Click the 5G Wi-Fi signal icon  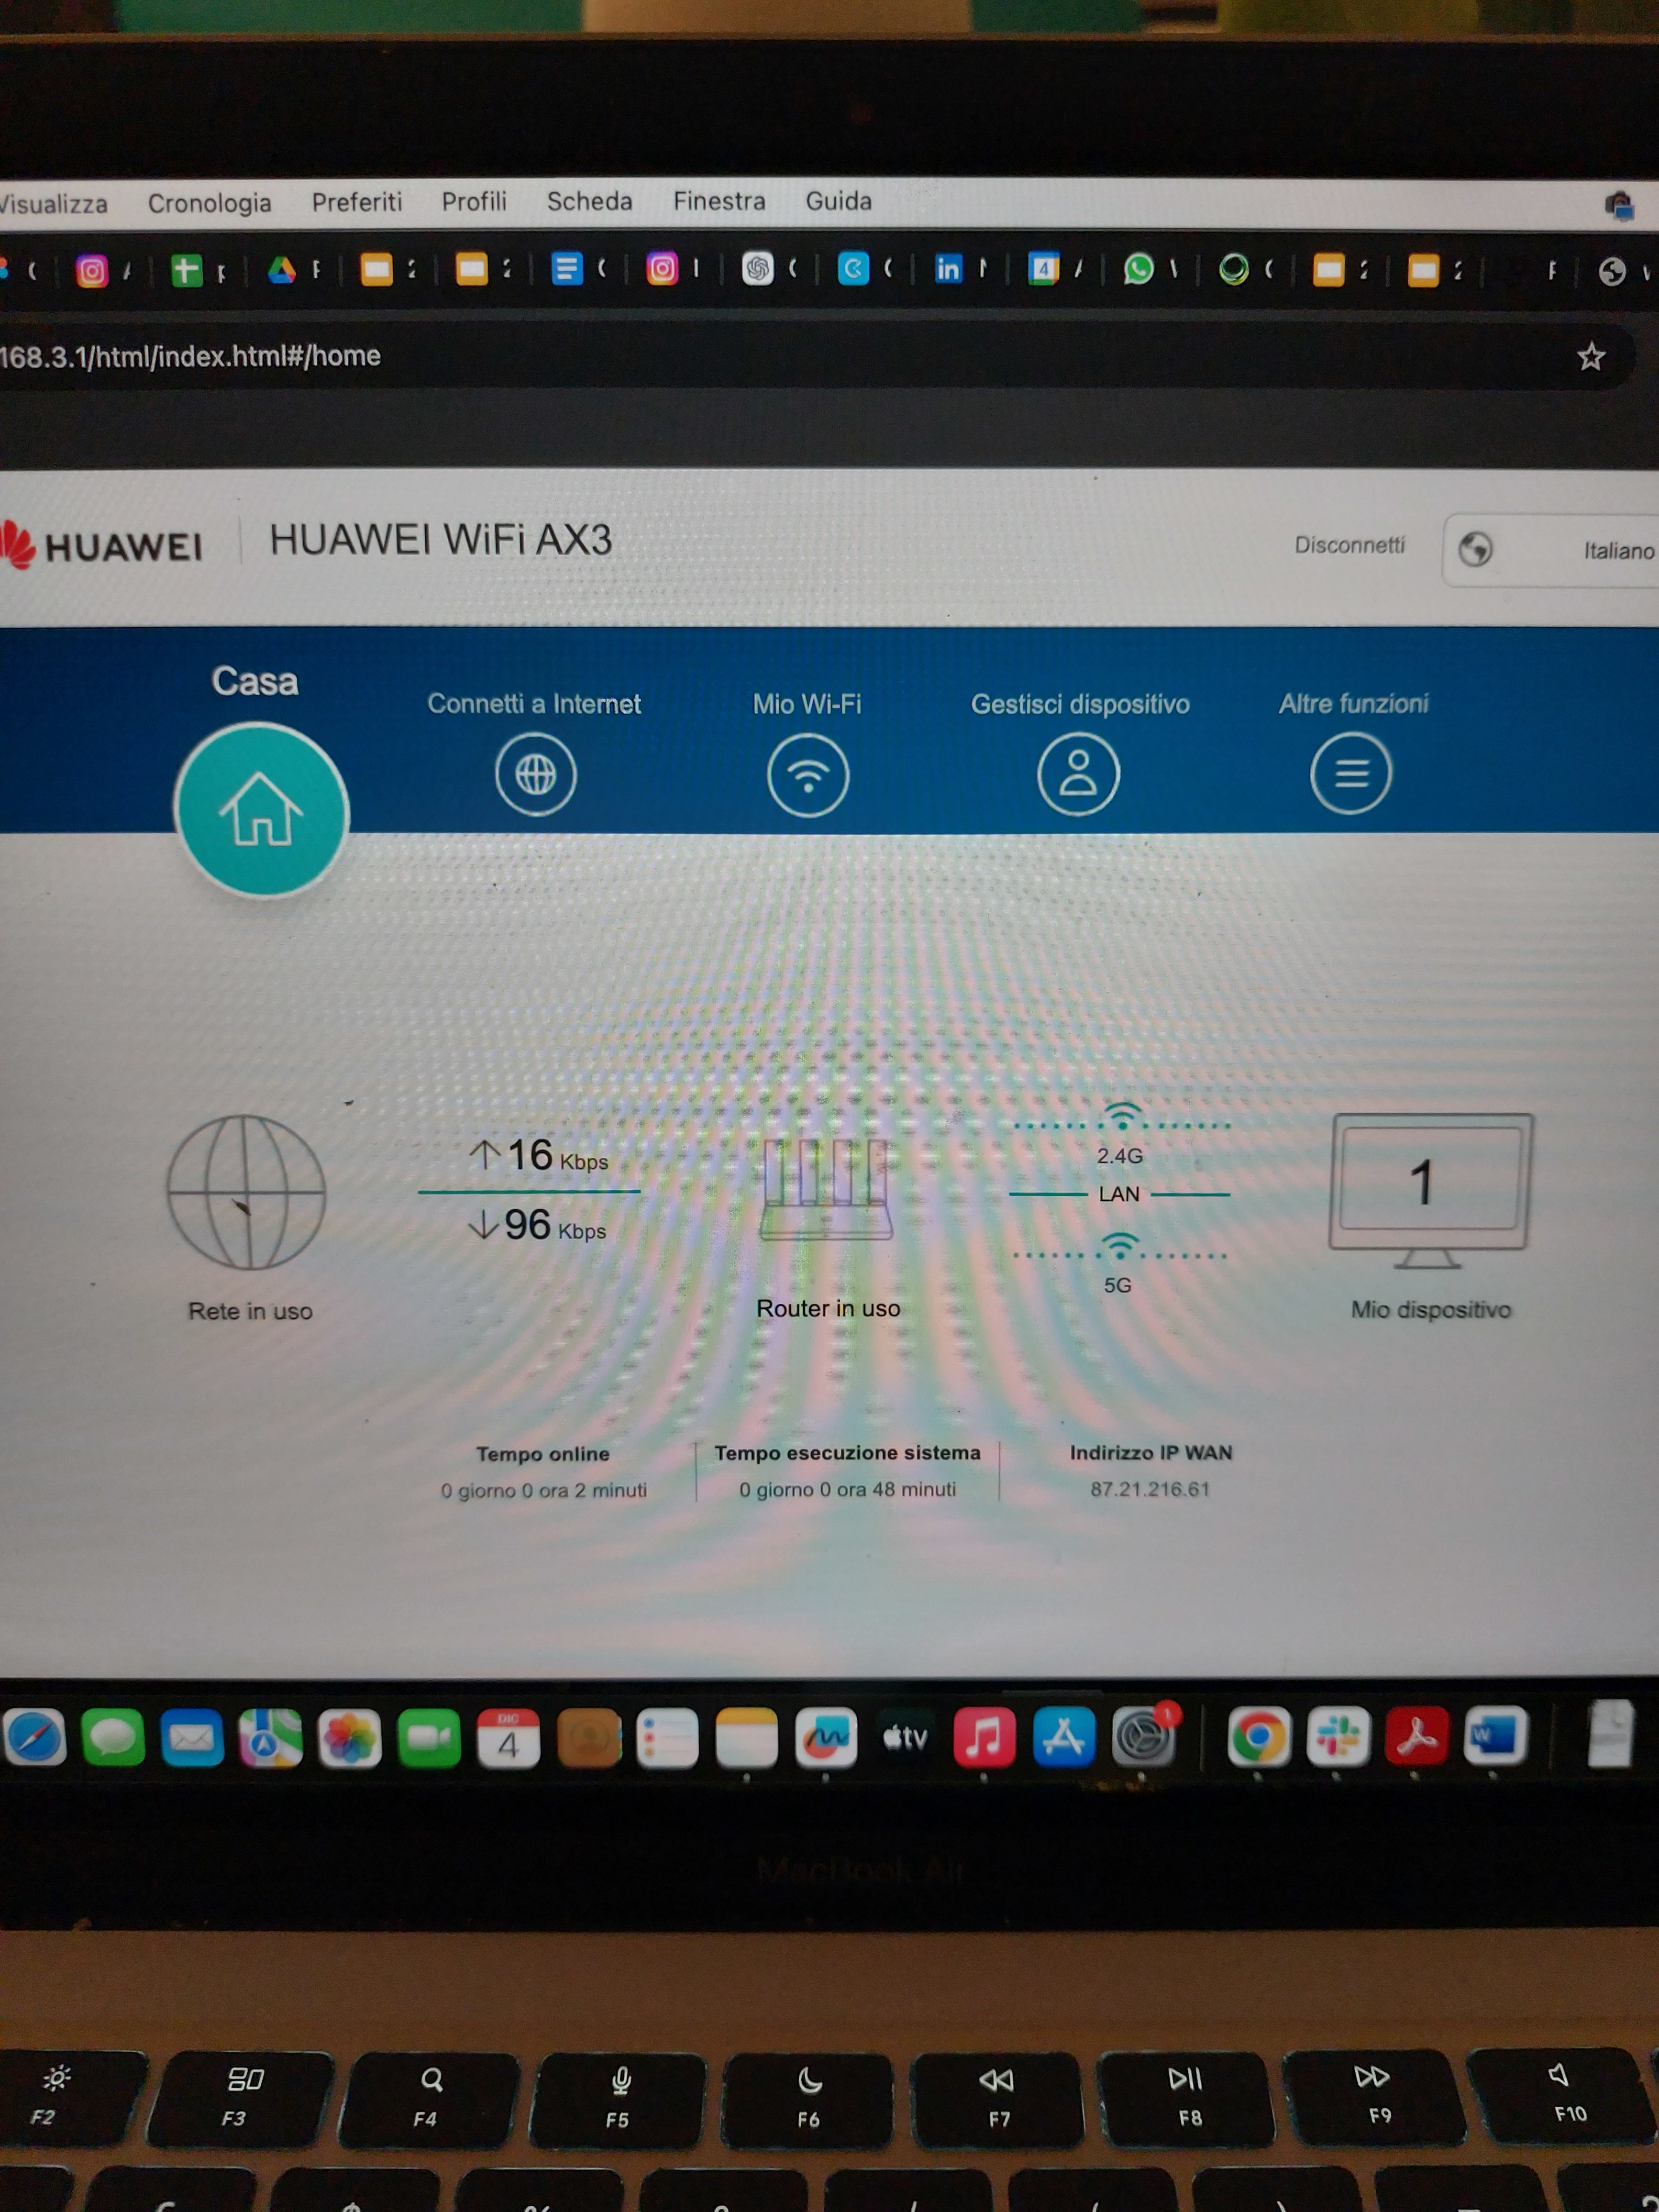(x=1119, y=1246)
